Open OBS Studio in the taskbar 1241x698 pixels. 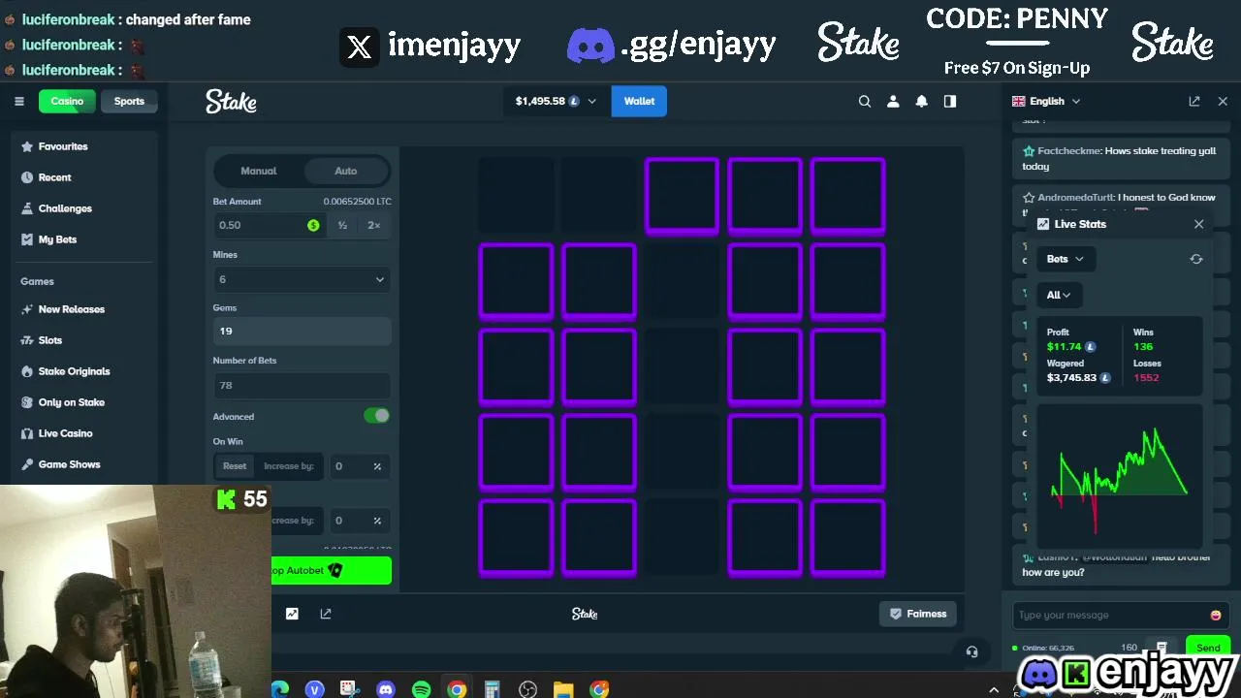(x=528, y=689)
